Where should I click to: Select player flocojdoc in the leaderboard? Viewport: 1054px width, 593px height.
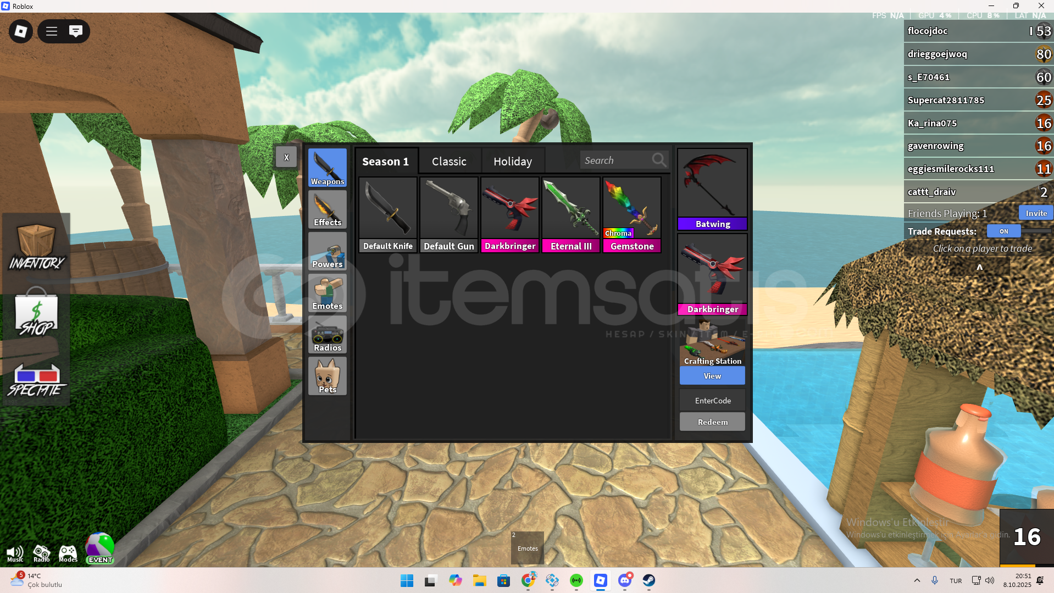pos(979,31)
